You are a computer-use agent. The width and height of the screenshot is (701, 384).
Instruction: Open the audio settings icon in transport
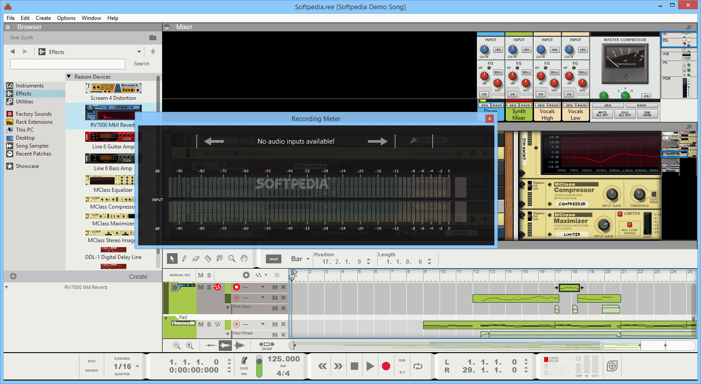[x=612, y=366]
